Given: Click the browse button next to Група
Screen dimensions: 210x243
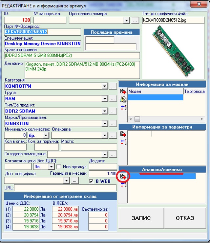Looking at the screenshot, I should point(113,99).
